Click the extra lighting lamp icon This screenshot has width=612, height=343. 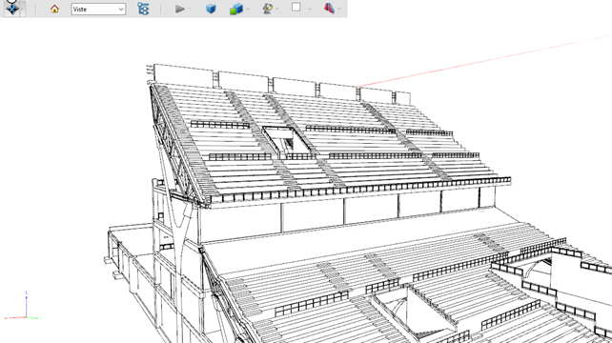(x=267, y=9)
